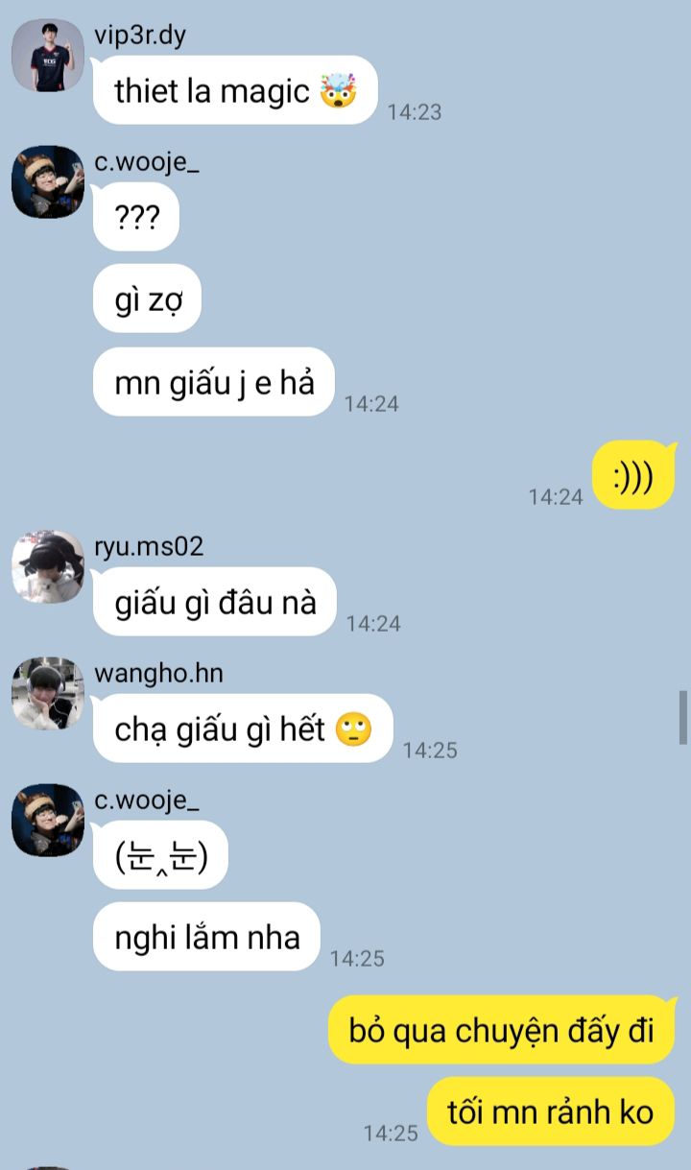Screen dimensions: 691x1170
Task: Click the chat scrollbar handle
Action: (x=683, y=717)
